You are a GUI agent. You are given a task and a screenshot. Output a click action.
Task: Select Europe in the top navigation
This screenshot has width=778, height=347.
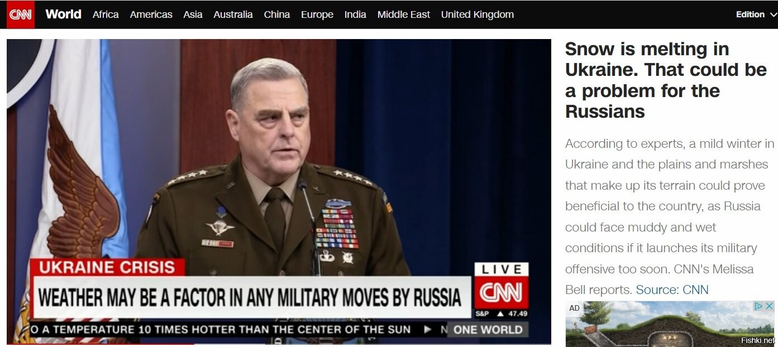pyautogui.click(x=317, y=15)
